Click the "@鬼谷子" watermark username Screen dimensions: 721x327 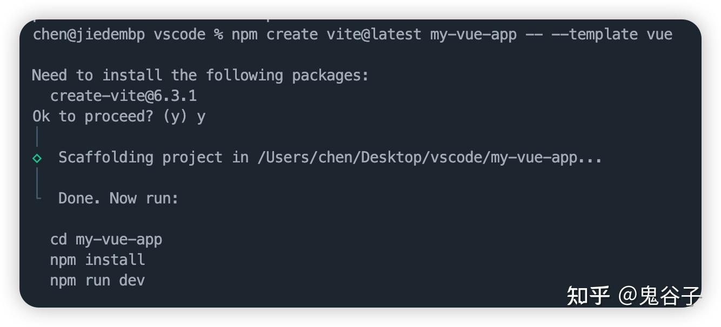coord(659,295)
